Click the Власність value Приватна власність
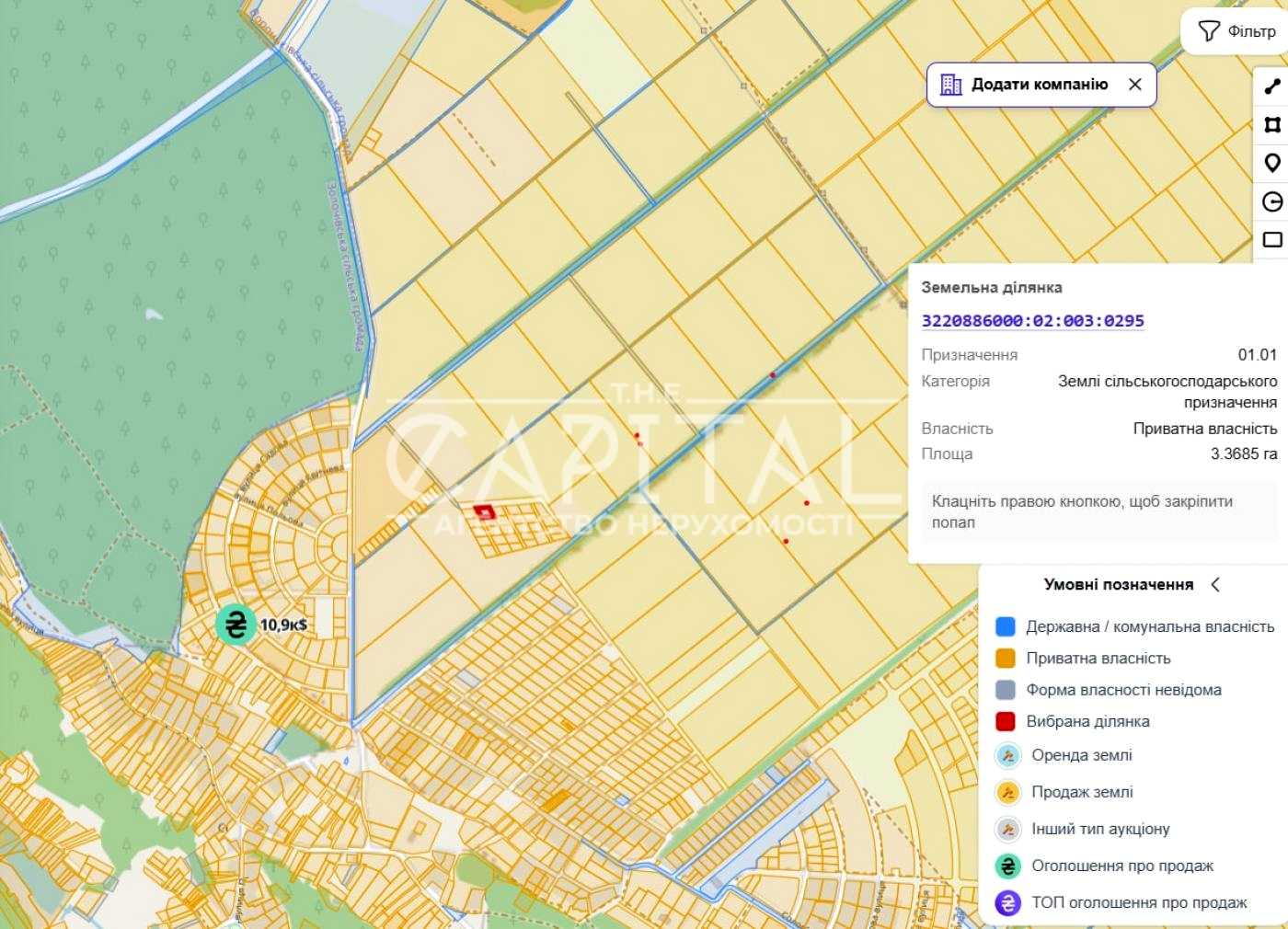1288x929 pixels. pos(1205,429)
